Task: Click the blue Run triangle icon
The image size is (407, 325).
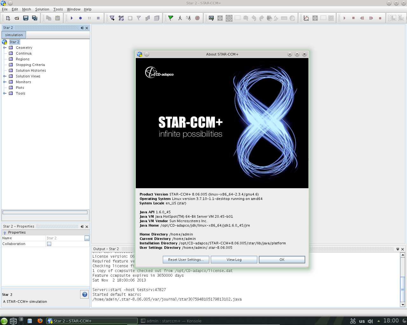Action: click(x=72, y=18)
